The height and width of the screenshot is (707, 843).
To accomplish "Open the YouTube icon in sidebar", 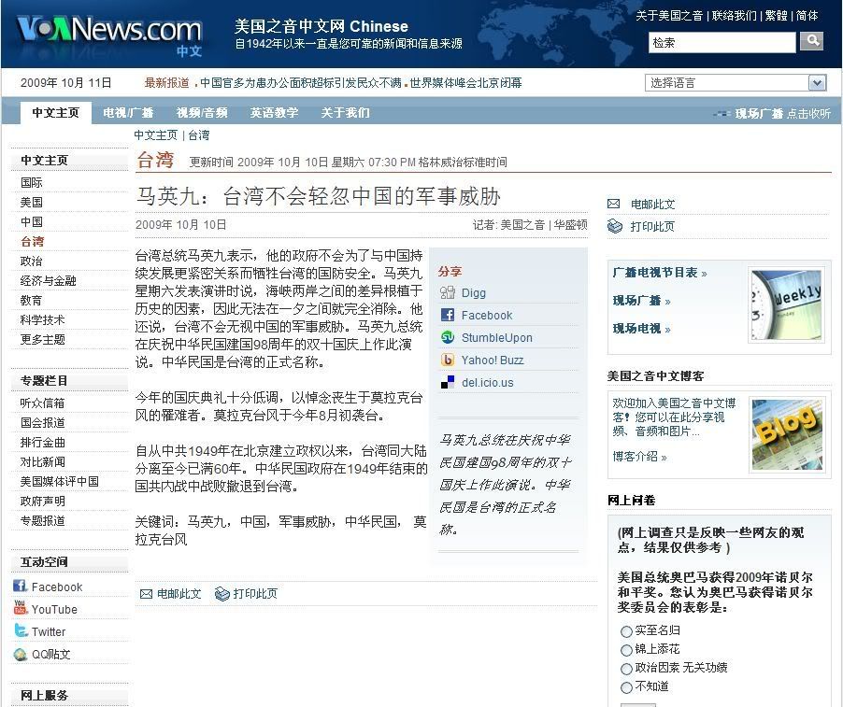I will [20, 609].
